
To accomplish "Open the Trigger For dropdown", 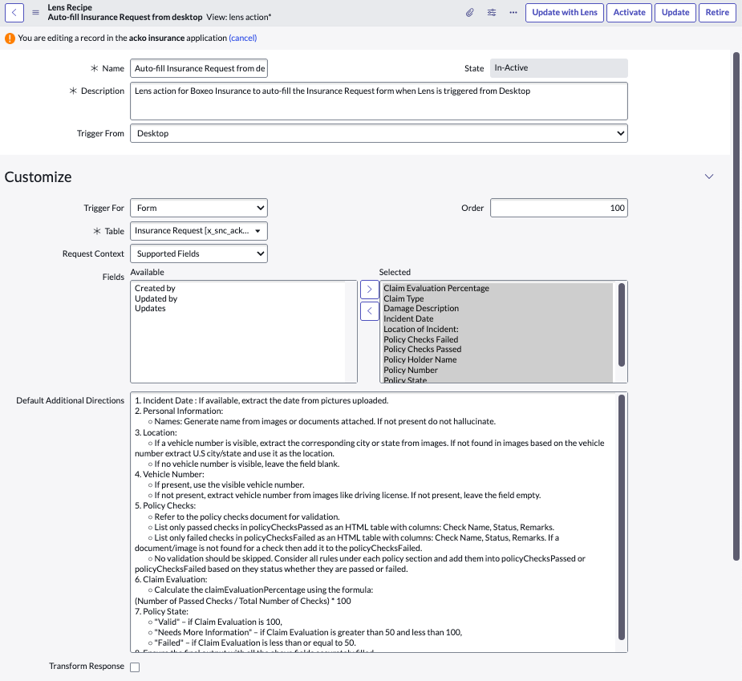I will click(x=199, y=208).
